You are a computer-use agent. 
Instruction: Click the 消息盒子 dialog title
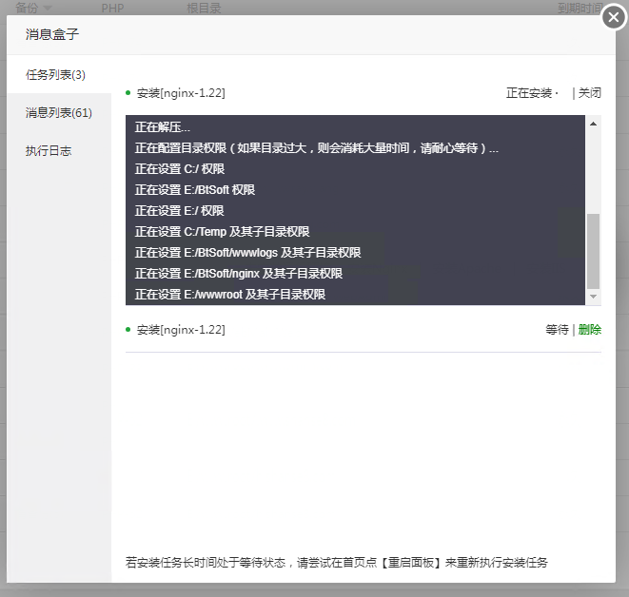52,34
